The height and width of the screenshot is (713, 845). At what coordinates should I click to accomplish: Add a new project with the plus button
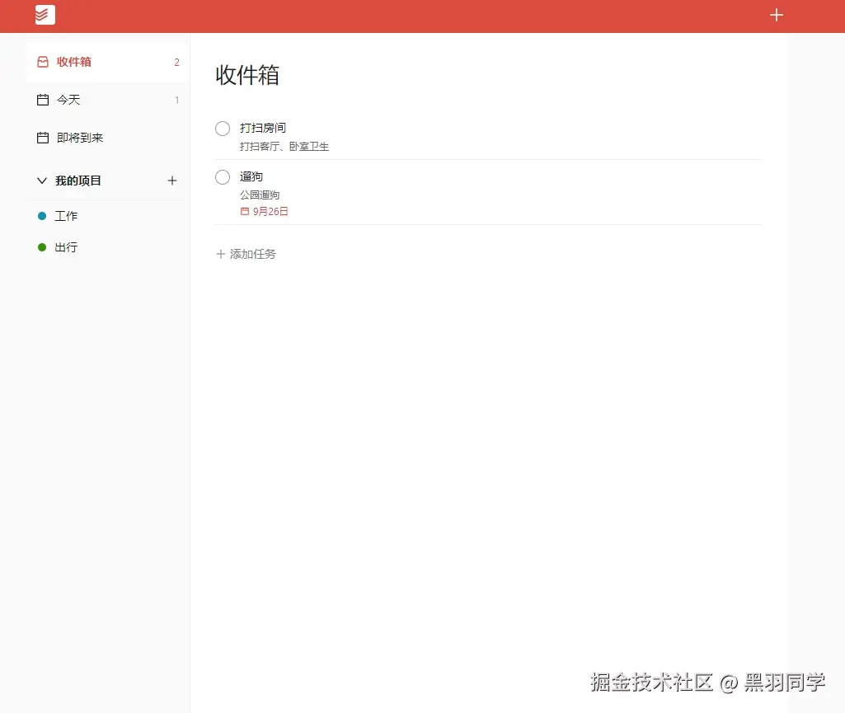171,181
